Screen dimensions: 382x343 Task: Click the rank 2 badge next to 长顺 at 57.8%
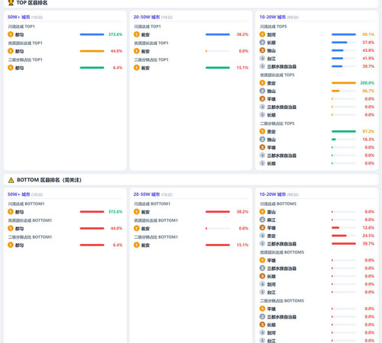coord(262,43)
